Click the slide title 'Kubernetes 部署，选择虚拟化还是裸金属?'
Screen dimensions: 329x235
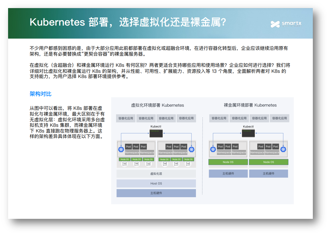point(128,22)
